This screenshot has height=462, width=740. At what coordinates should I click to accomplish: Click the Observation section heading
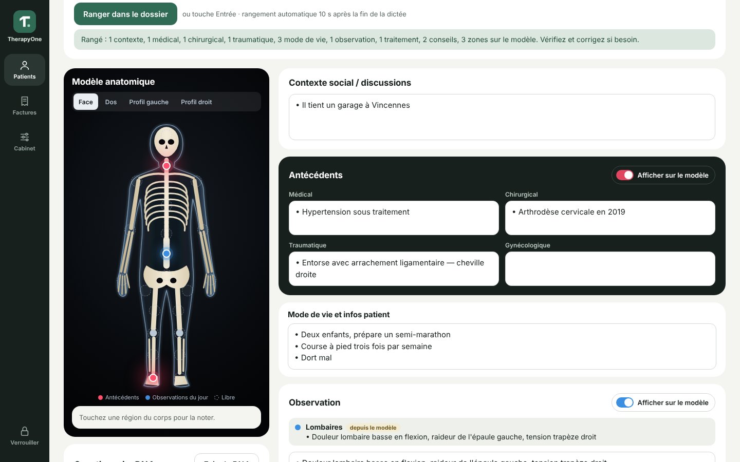314,402
